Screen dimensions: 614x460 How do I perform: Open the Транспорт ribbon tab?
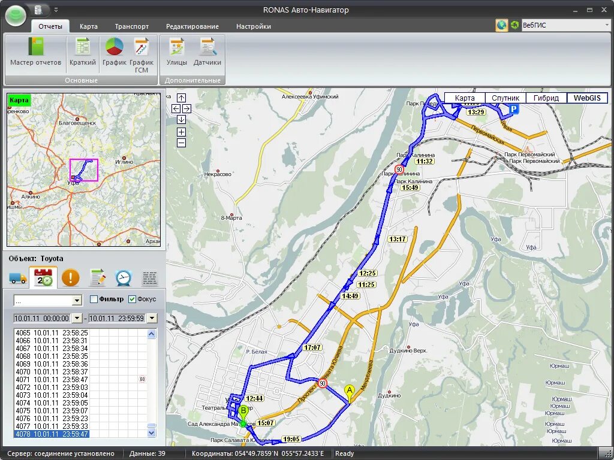[131, 26]
